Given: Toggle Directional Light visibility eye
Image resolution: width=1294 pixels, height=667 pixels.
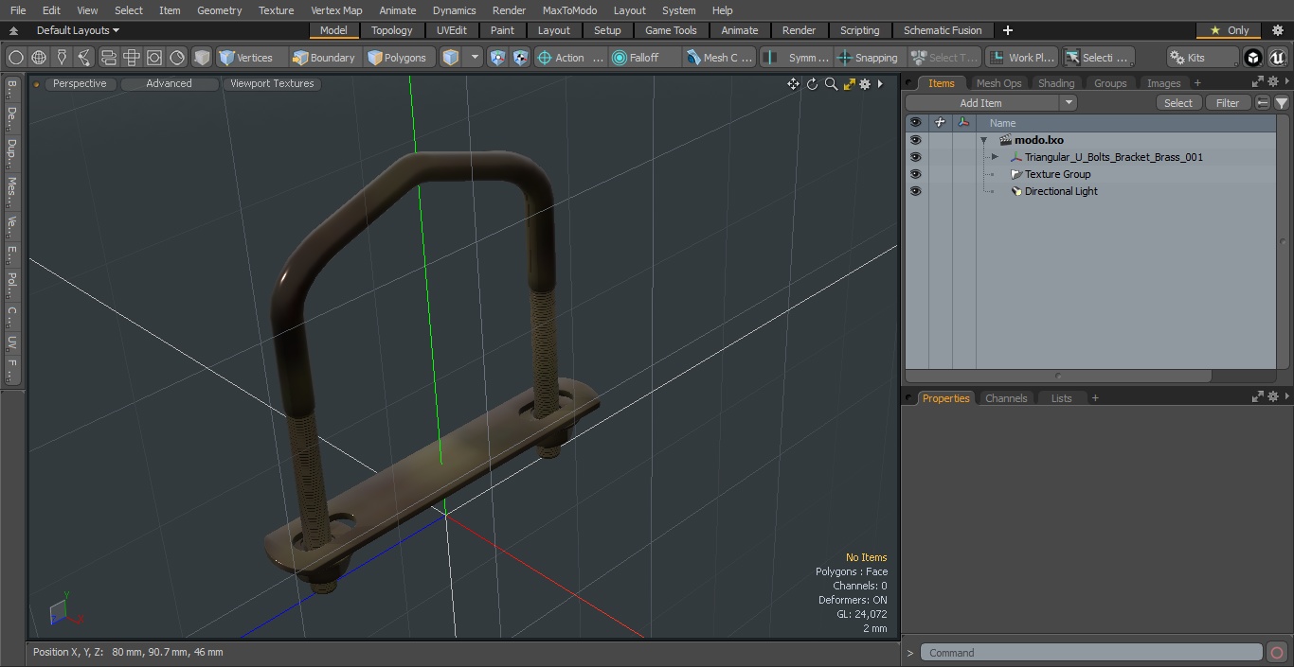Looking at the screenshot, I should tap(915, 191).
